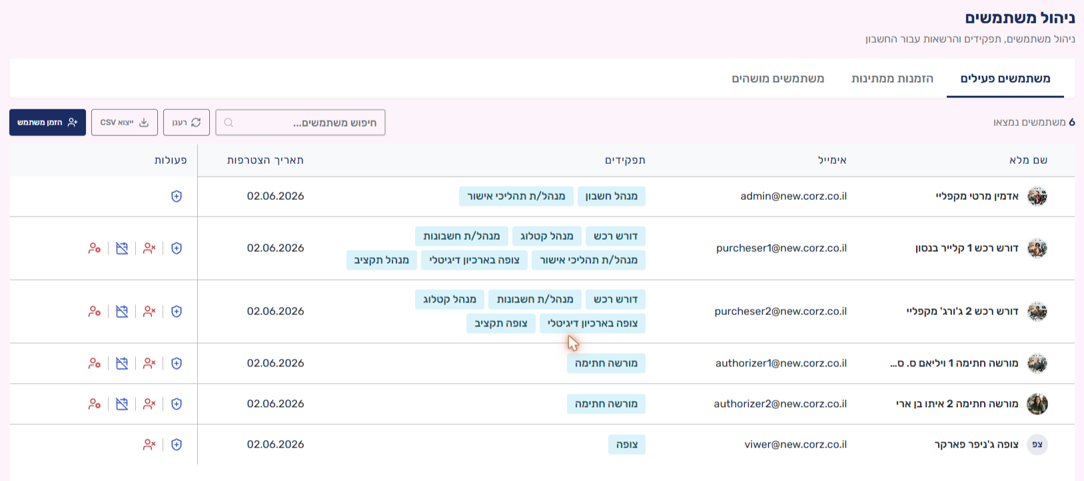Click avatar of דורש רכש 2 ג'ורג' מקפליי
1084x481 pixels.
point(1037,312)
